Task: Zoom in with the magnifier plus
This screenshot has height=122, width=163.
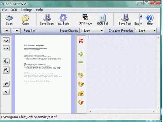Action: 6,61
